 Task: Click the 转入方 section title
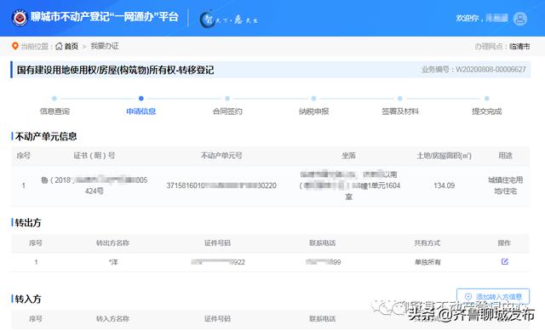click(28, 299)
